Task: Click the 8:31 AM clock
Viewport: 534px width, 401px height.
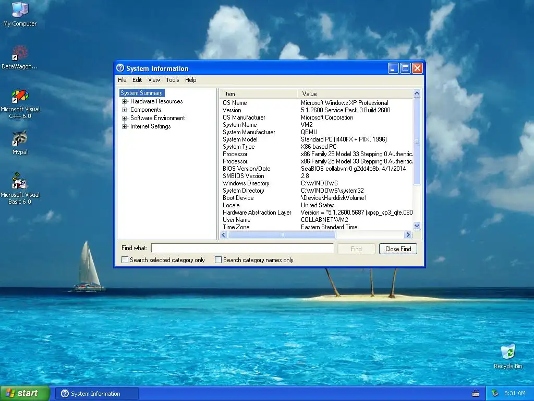Action: click(x=515, y=394)
